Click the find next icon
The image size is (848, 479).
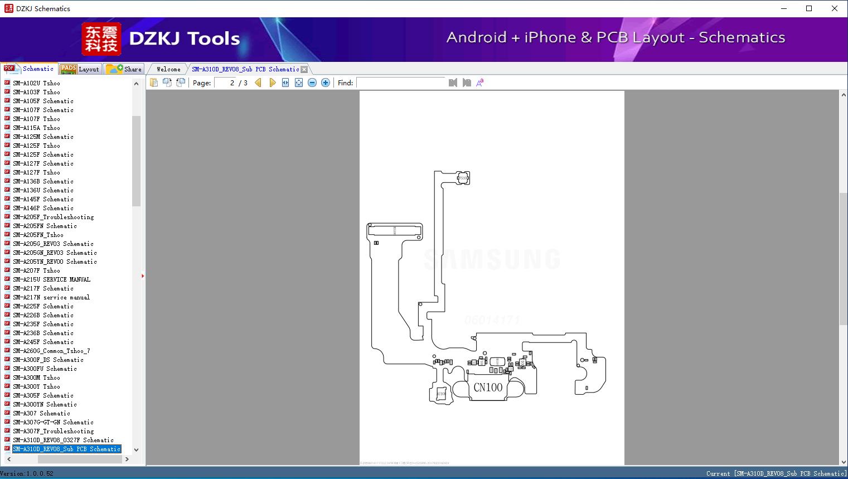click(467, 83)
